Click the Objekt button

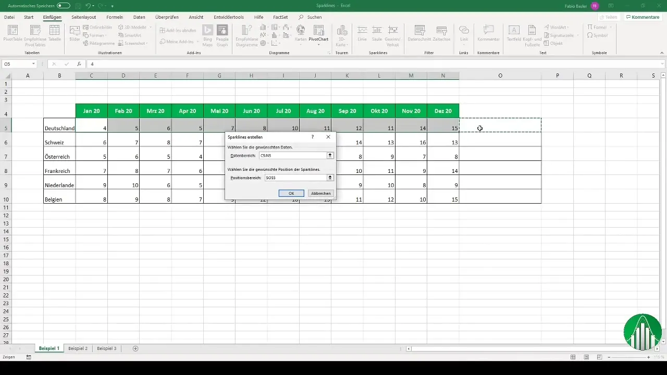(553, 43)
